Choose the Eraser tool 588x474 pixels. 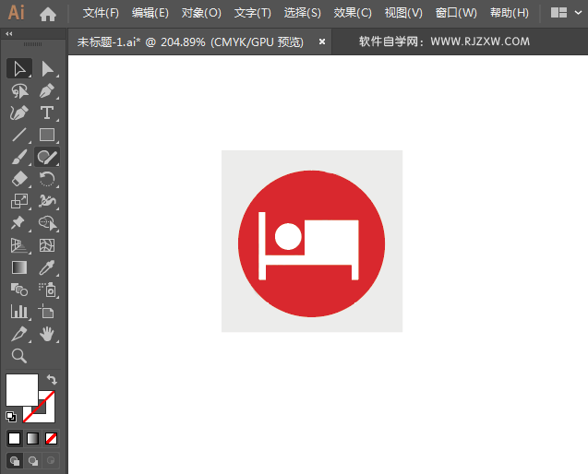click(x=19, y=179)
